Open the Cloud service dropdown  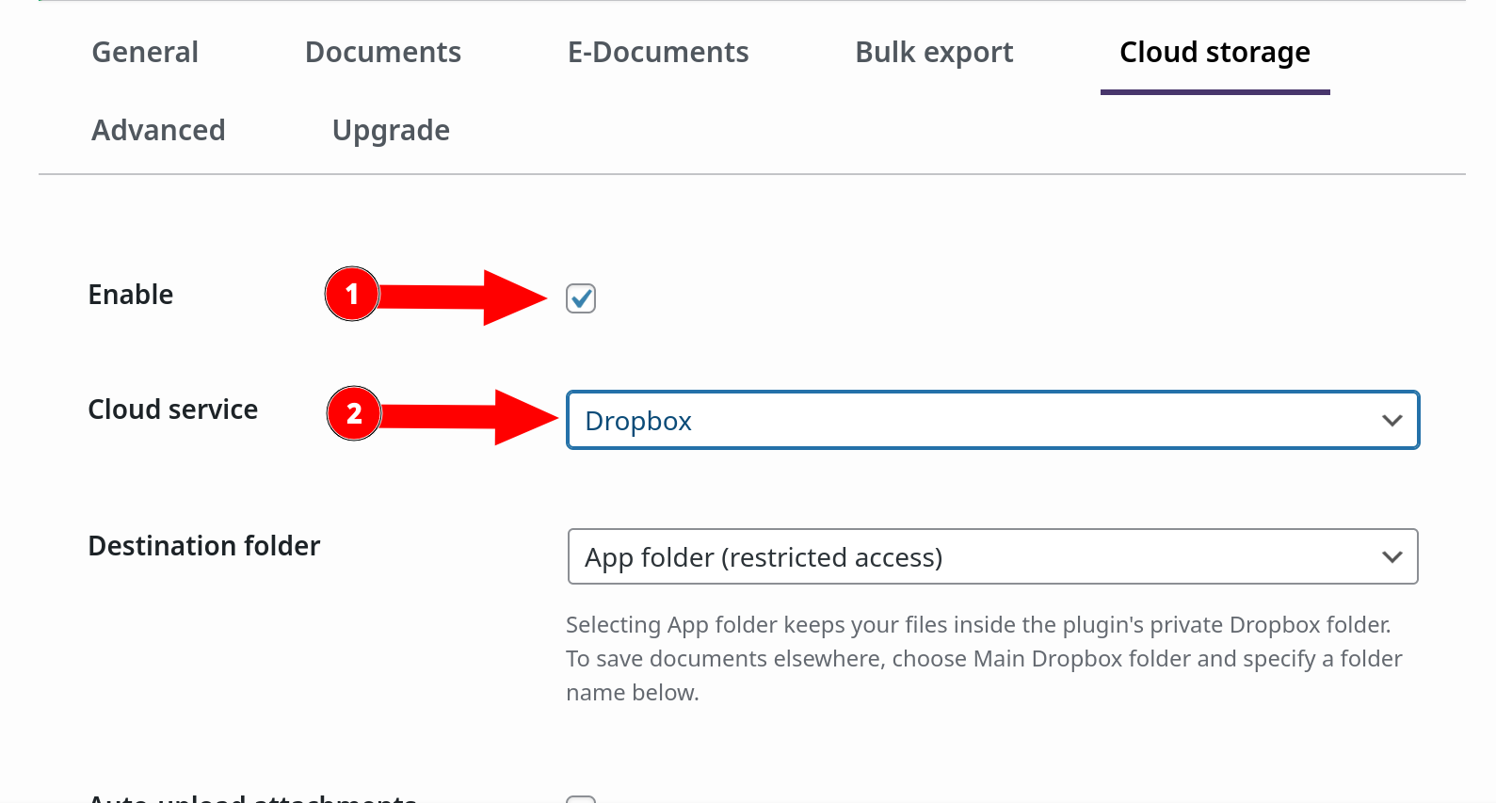[992, 420]
